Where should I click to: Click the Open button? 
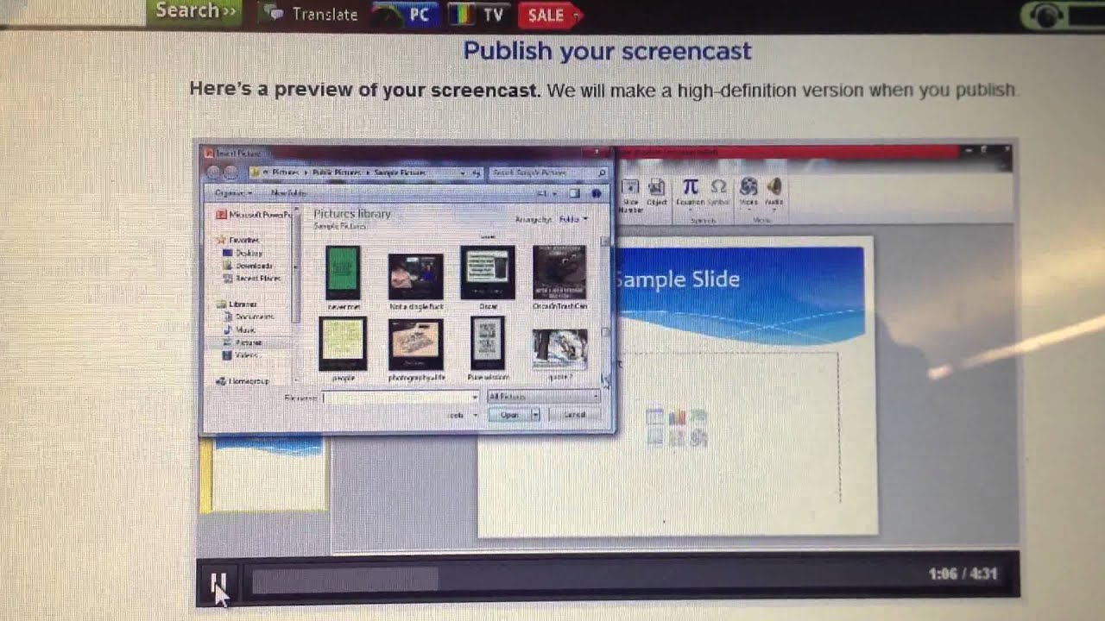[x=509, y=415]
